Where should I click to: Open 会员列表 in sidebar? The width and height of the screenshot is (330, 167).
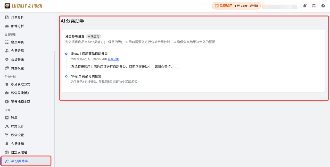click(x=18, y=42)
